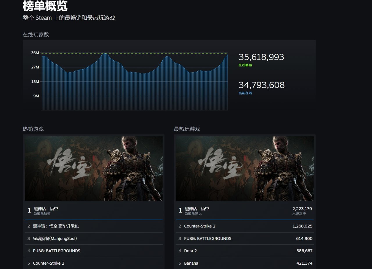Click the 在线玩家数 section heading
Image resolution: width=372 pixels, height=269 pixels.
pos(36,35)
